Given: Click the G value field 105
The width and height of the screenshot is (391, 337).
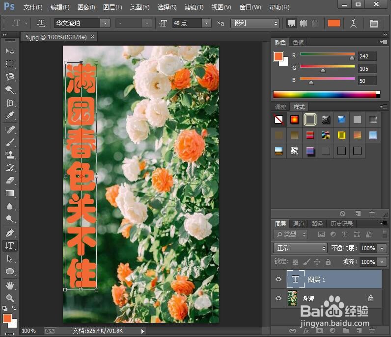Looking at the screenshot, I should coord(367,69).
